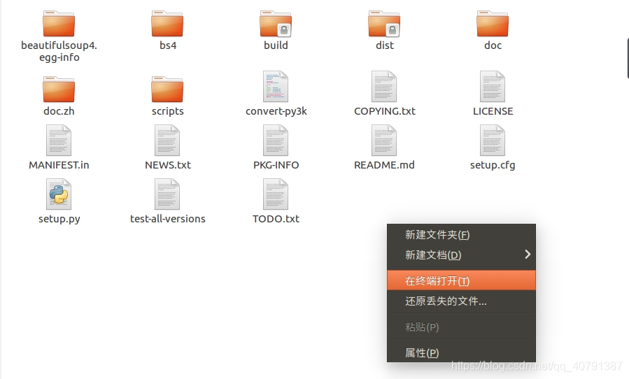Click the beautifulsoup4.egg-info name label
Viewport: 629px width, 379px height.
pyautogui.click(x=59, y=51)
